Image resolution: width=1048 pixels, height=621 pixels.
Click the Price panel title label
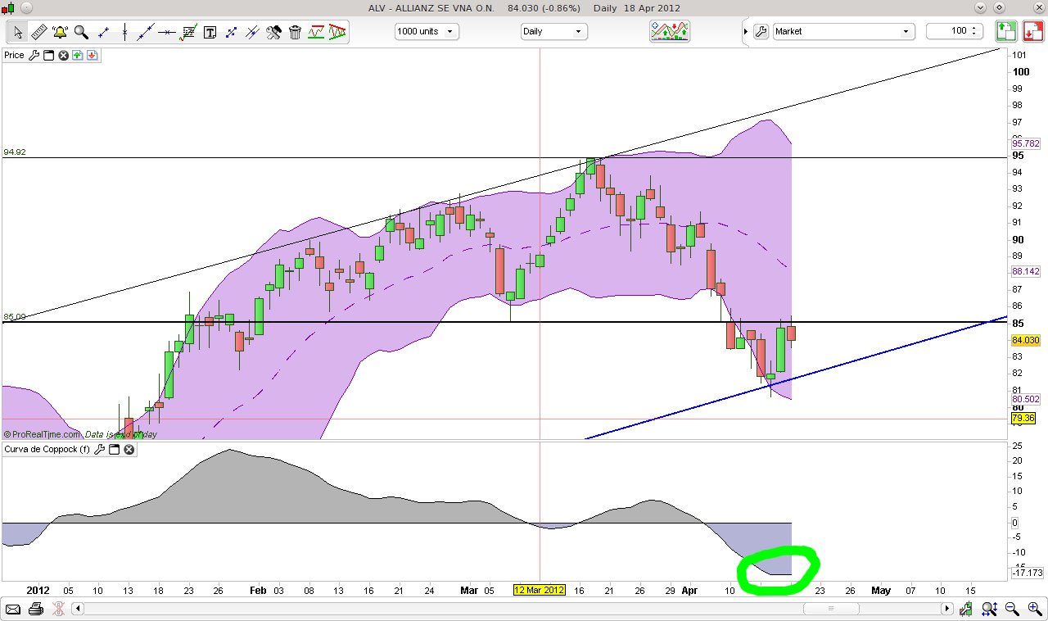click(x=13, y=55)
